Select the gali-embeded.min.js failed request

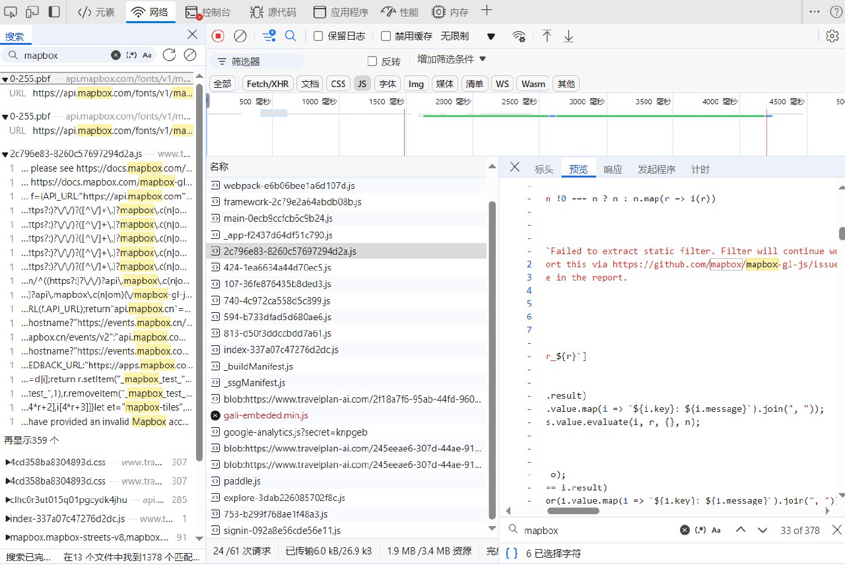tap(346, 415)
